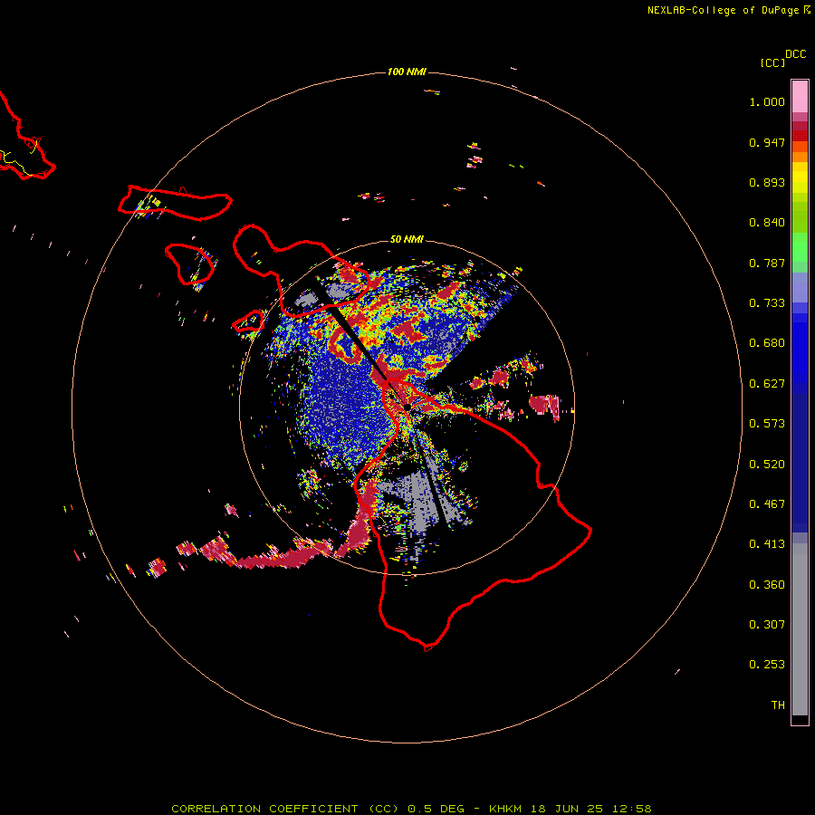Click the 0.680 scale value
The height and width of the screenshot is (815, 815).
pos(767,343)
